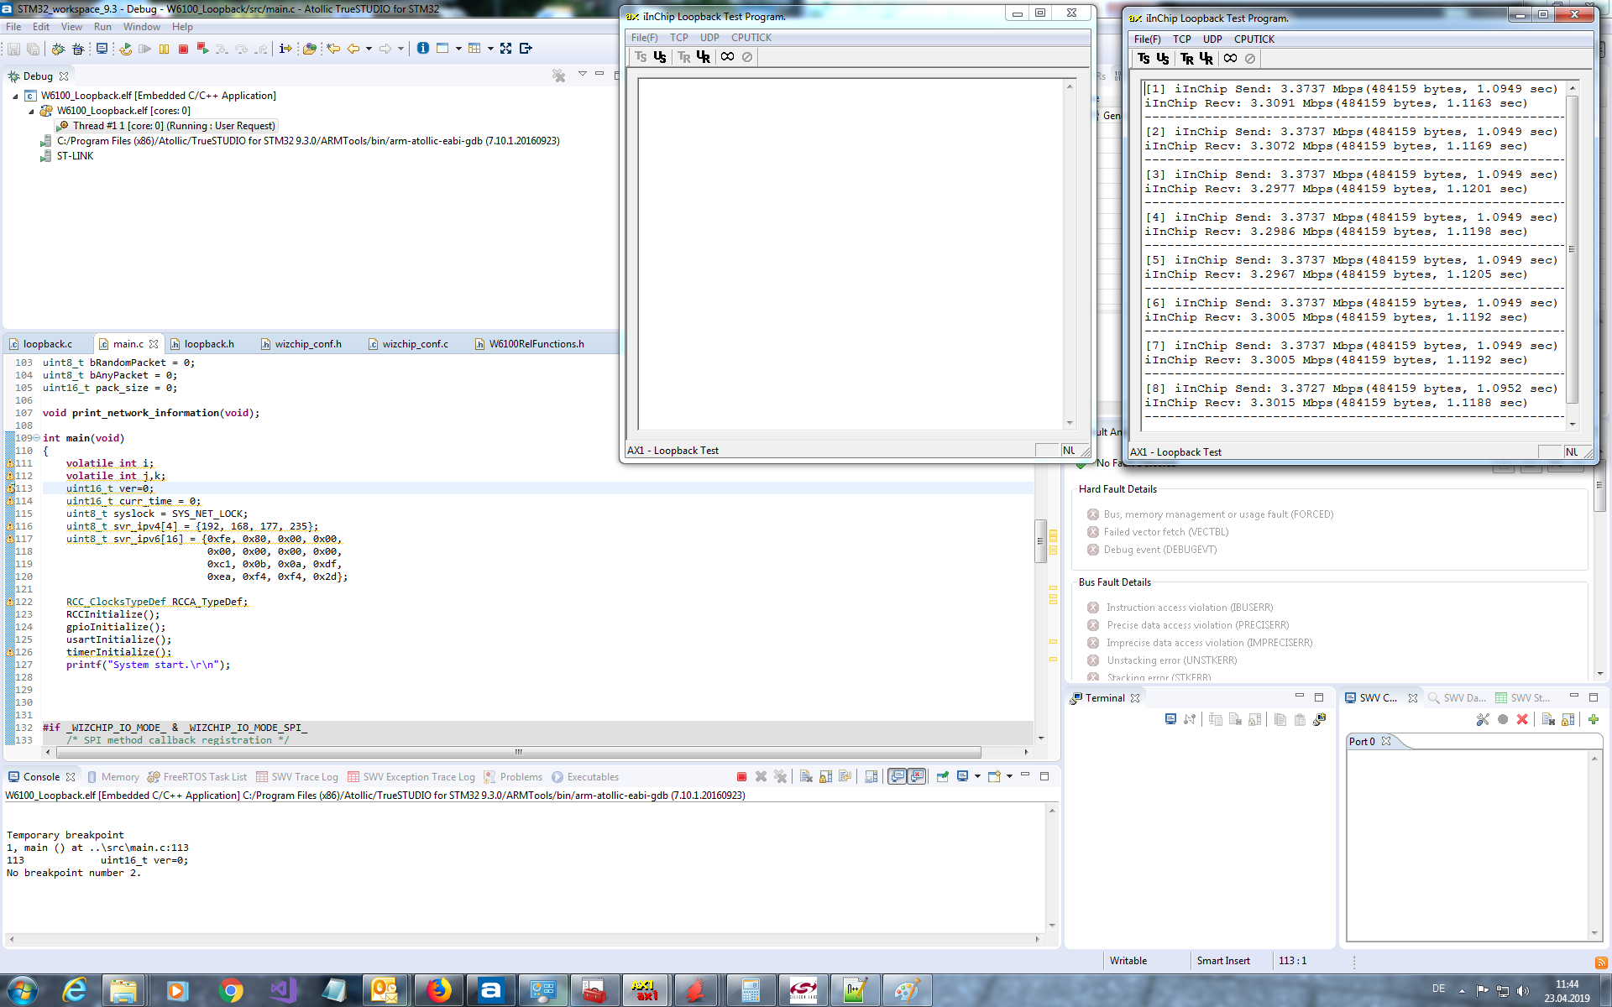This screenshot has height=1007, width=1612.
Task: Click red X icon in SWV Console toolbar
Action: click(x=1522, y=720)
